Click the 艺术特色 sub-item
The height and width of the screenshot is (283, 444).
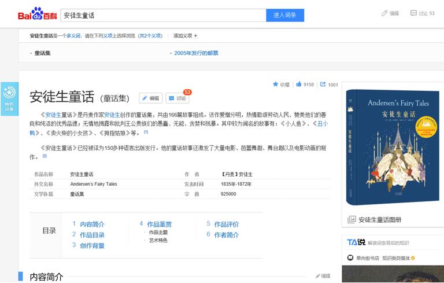coord(158,240)
